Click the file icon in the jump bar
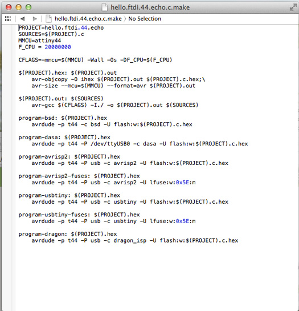299x311 pixels. (x=48, y=19)
